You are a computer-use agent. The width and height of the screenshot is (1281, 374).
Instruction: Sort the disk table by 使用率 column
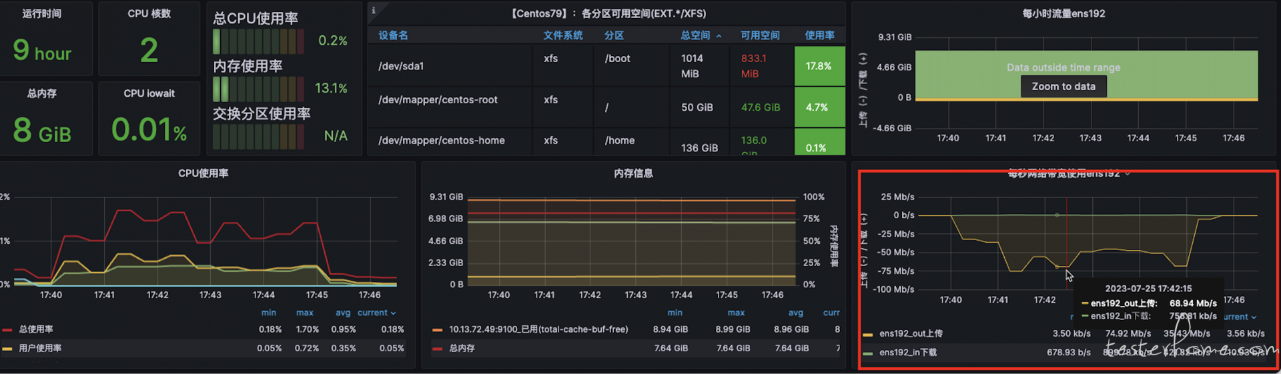click(x=819, y=35)
